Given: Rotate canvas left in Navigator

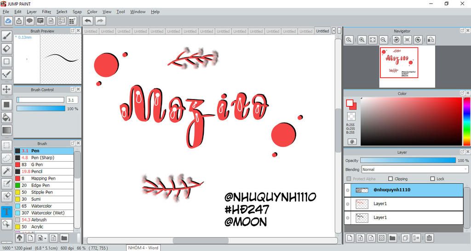Looking at the screenshot, I should coord(396,40).
